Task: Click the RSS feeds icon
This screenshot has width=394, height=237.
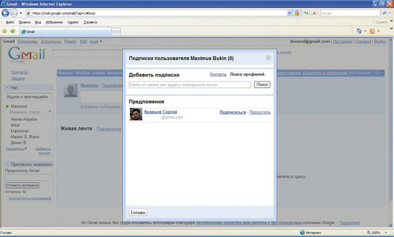Action: point(372,31)
